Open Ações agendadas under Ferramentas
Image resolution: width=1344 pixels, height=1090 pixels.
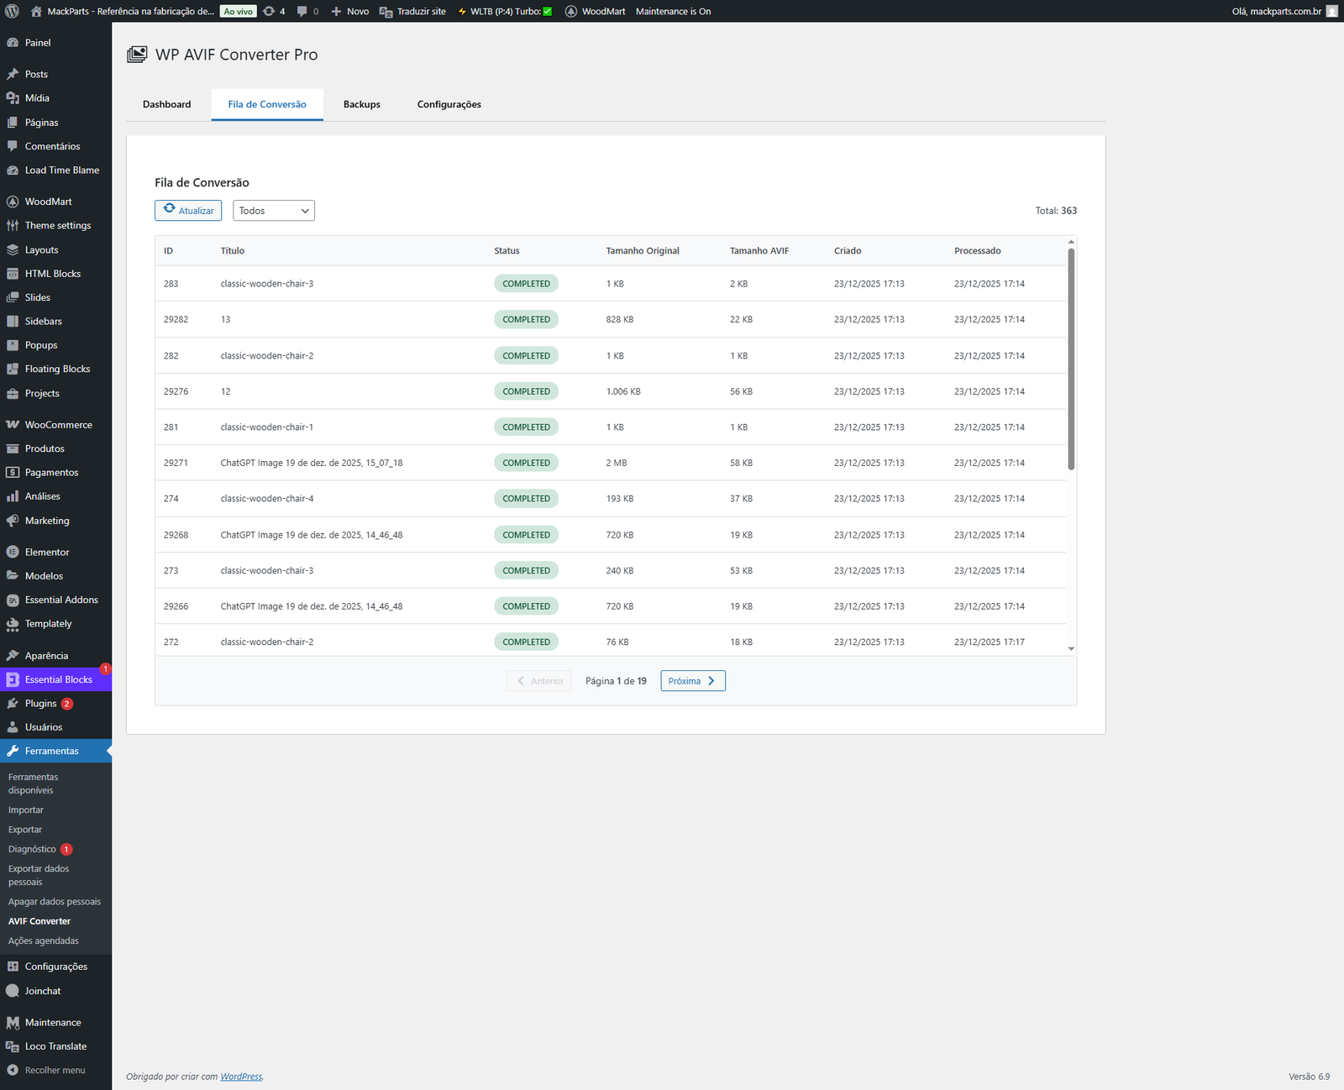tap(44, 941)
